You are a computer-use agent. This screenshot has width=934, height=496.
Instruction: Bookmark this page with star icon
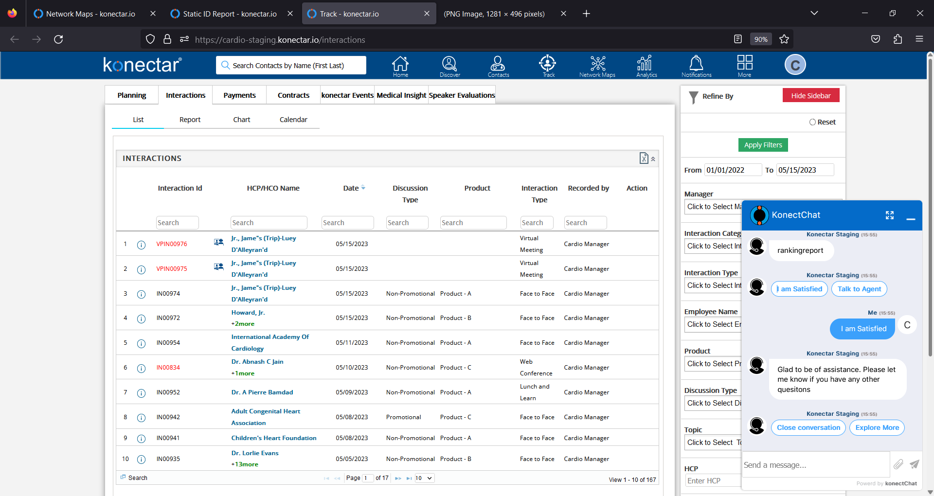(x=784, y=39)
